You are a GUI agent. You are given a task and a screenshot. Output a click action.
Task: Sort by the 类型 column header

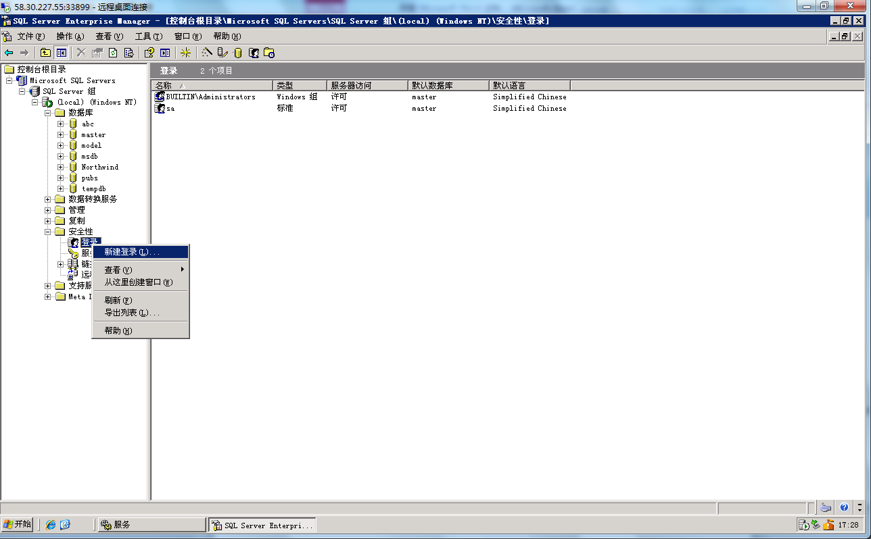tap(300, 86)
